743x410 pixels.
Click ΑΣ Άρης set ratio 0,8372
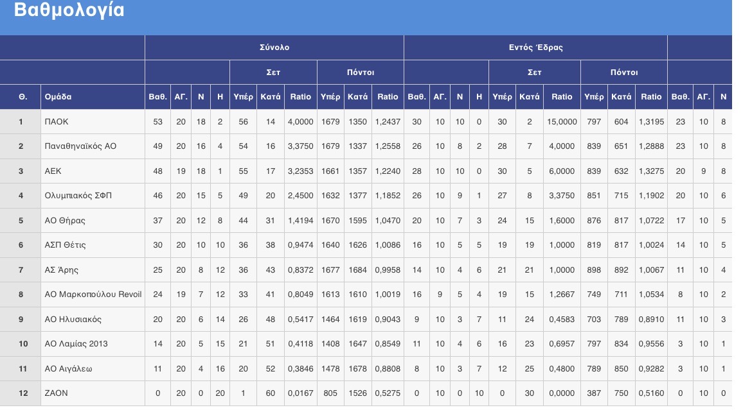coord(300,270)
